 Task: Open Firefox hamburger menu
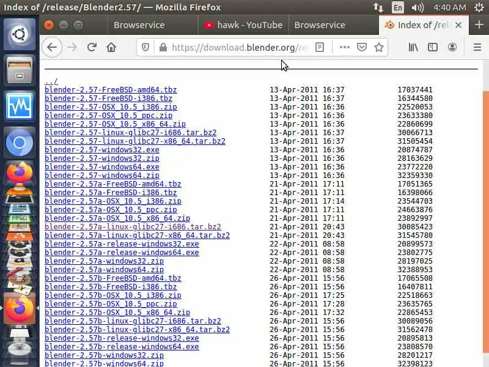pos(477,48)
